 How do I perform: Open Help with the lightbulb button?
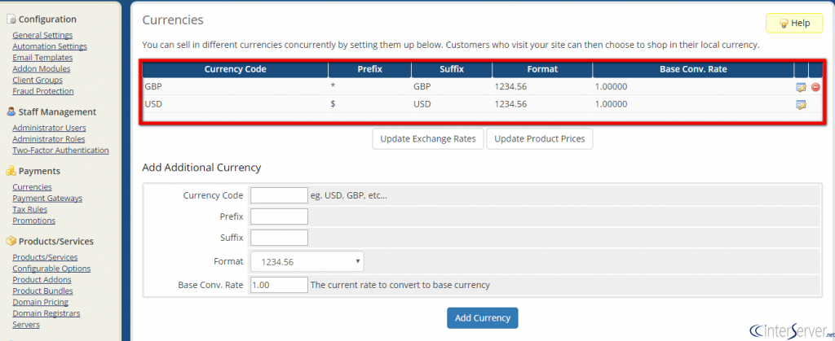coord(794,24)
